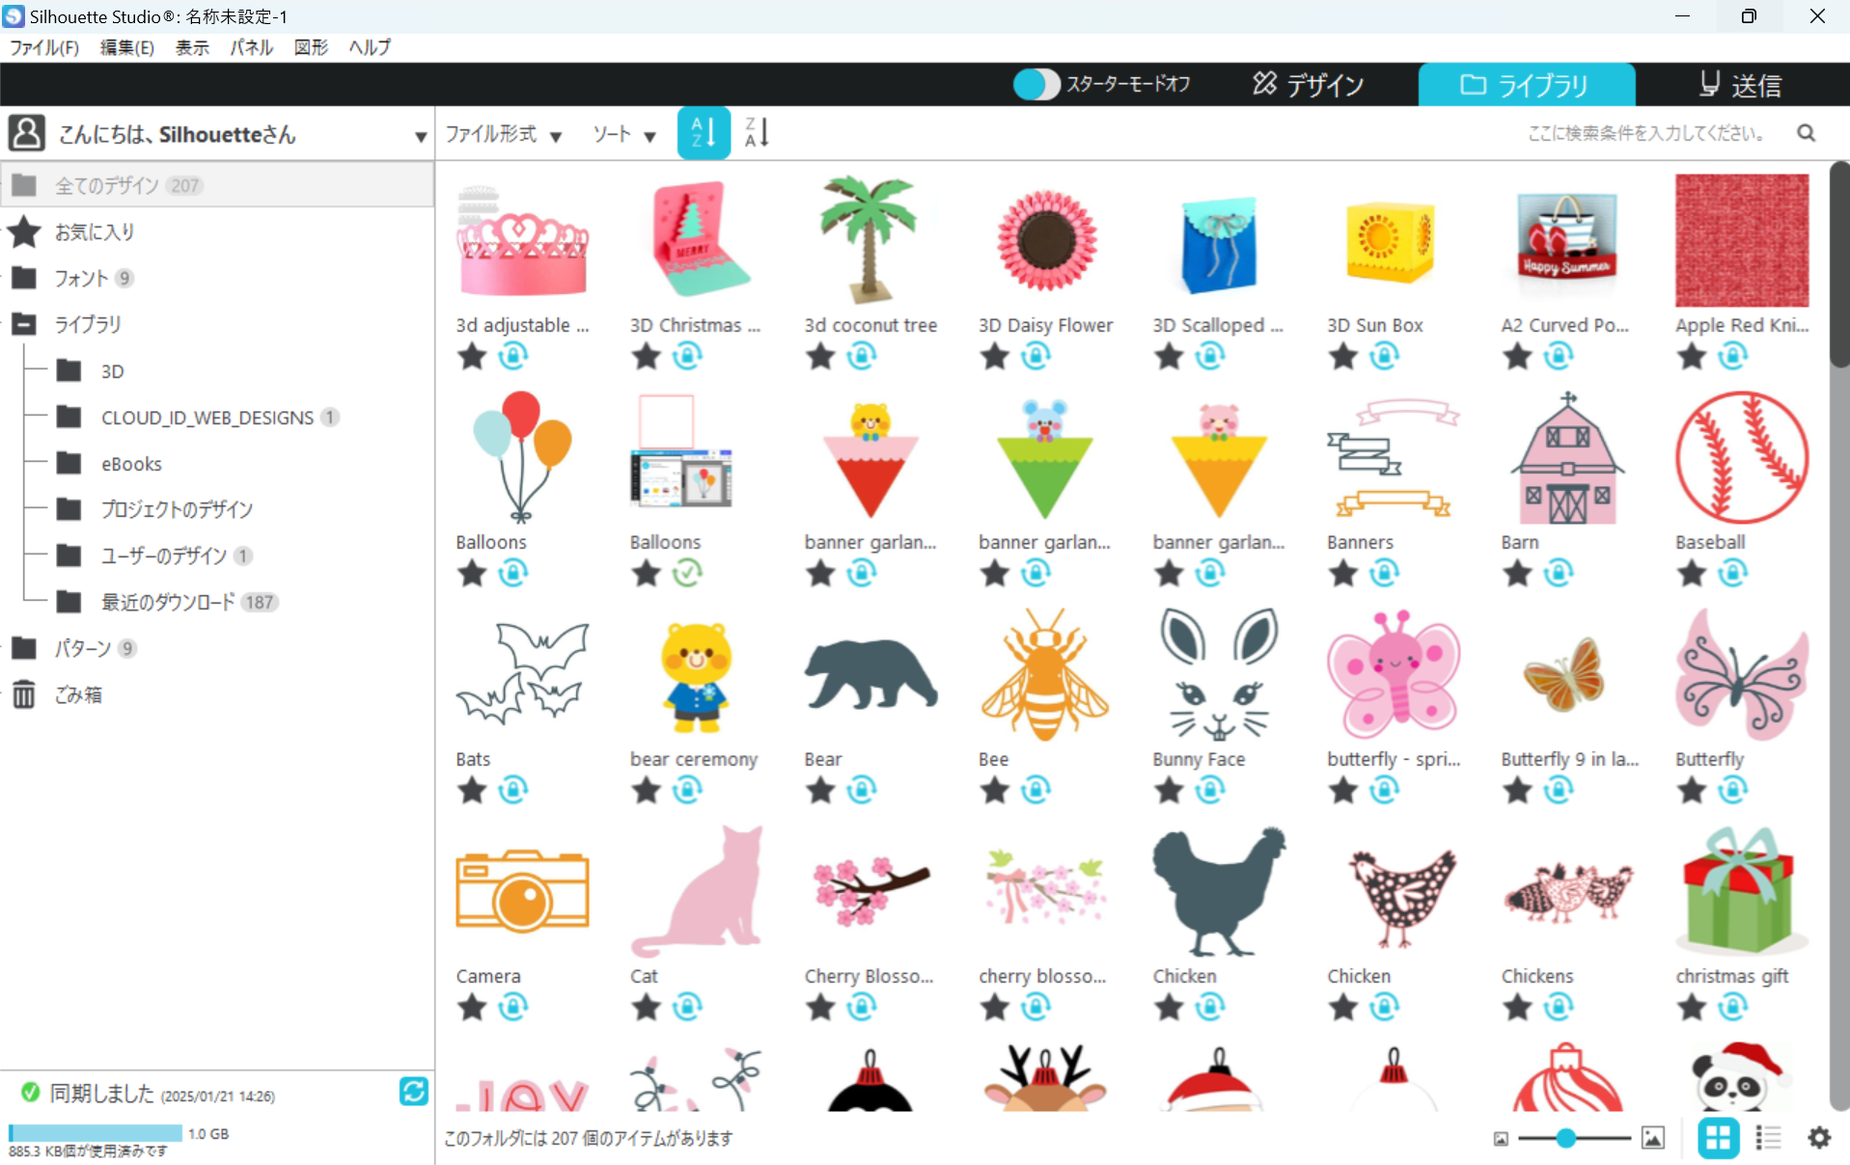Open 最近のダウンロード folder
This screenshot has width=1850, height=1165.
click(x=168, y=603)
